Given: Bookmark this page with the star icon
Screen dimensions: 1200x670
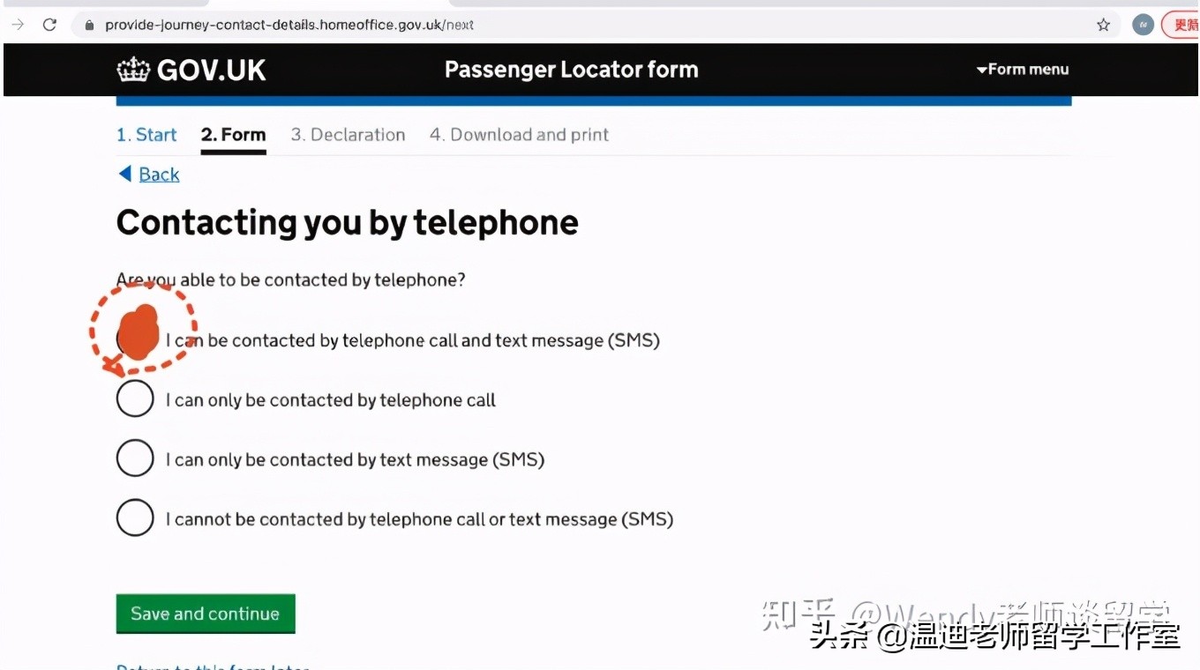Looking at the screenshot, I should pos(1103,25).
